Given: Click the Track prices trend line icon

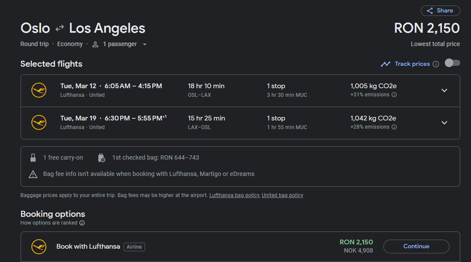Looking at the screenshot, I should point(386,64).
